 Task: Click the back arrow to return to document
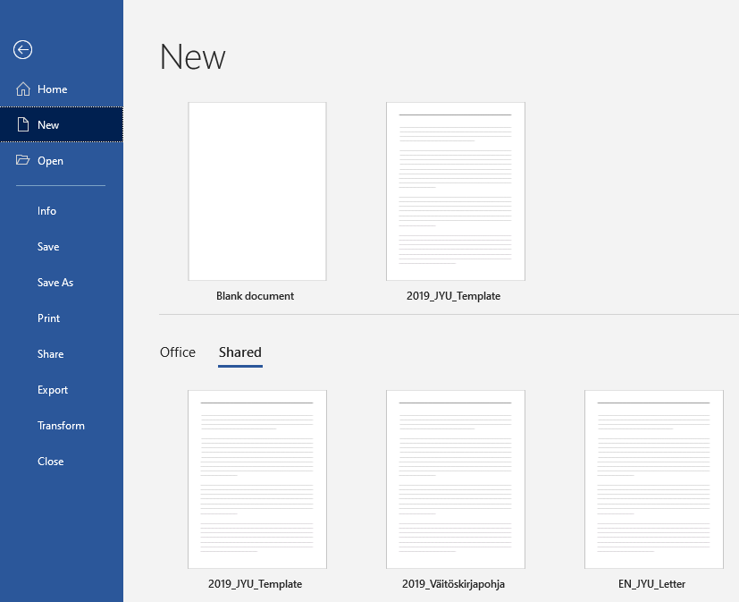(23, 50)
